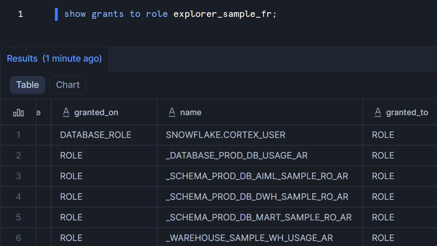The width and height of the screenshot is (437, 246).
Task: Click the column stats bar icon in header
Action: (18, 113)
